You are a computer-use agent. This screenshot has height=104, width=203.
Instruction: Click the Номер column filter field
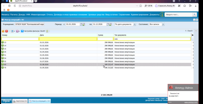click(x=20, y=39)
